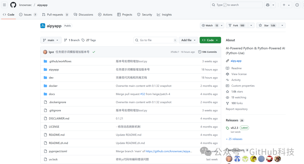Image resolution: width=304 pixels, height=164 pixels.
Task: Click the Custom properties icon
Action: click(227, 86)
